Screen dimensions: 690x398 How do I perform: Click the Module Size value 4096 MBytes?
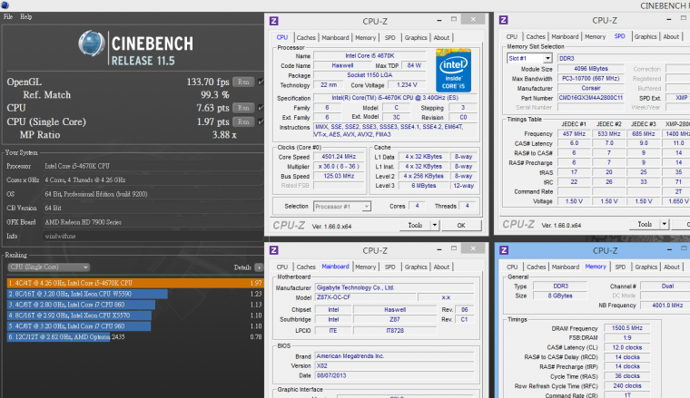(590, 69)
